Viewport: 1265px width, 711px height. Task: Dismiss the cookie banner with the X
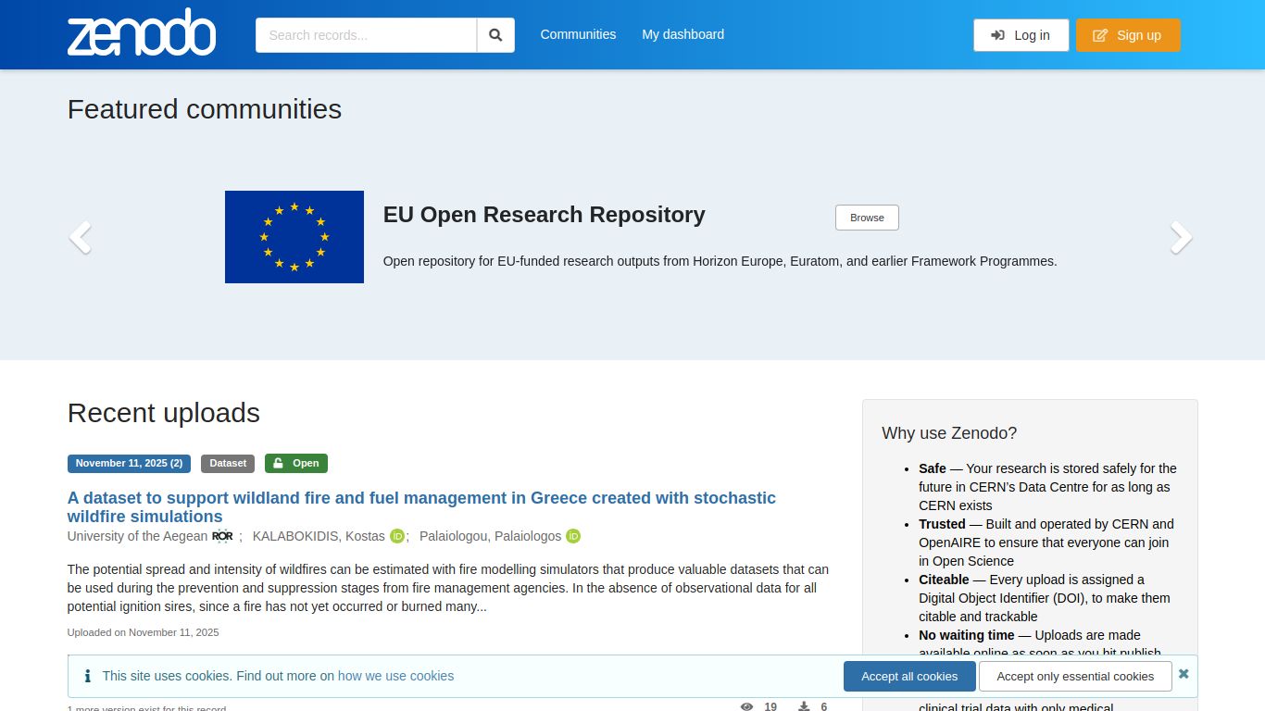tap(1184, 674)
